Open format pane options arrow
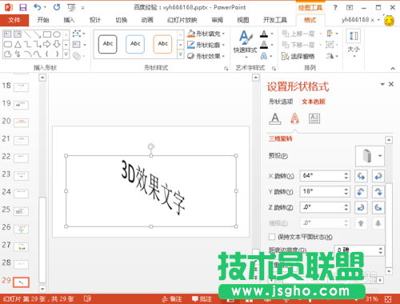Image resolution: width=400 pixels, height=304 pixels. (x=382, y=84)
